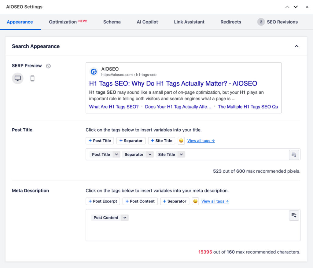Open the Schema tab
Image resolution: width=313 pixels, height=268 pixels.
(x=112, y=22)
